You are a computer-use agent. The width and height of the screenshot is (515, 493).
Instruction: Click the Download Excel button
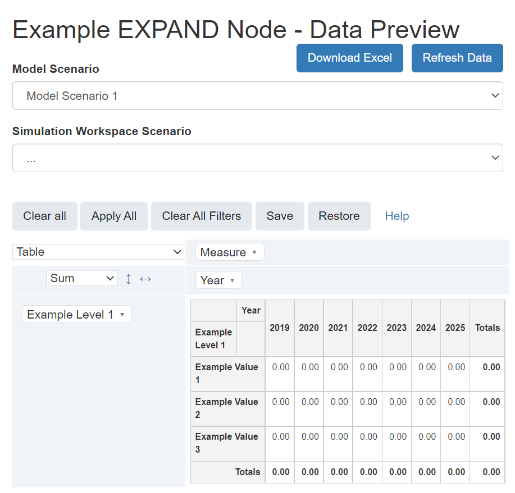[349, 58]
